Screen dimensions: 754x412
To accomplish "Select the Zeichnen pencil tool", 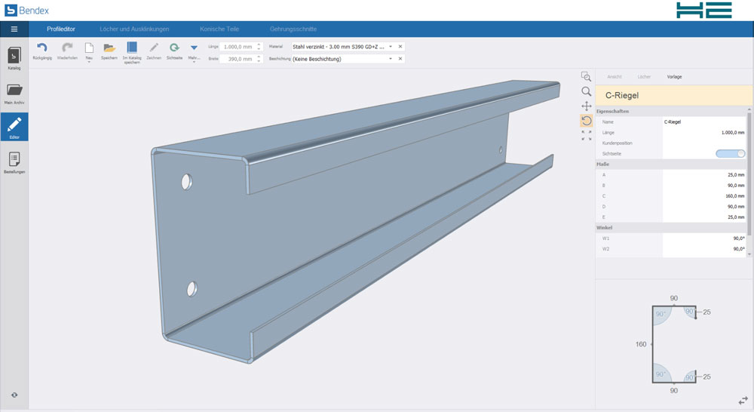I will [154, 48].
